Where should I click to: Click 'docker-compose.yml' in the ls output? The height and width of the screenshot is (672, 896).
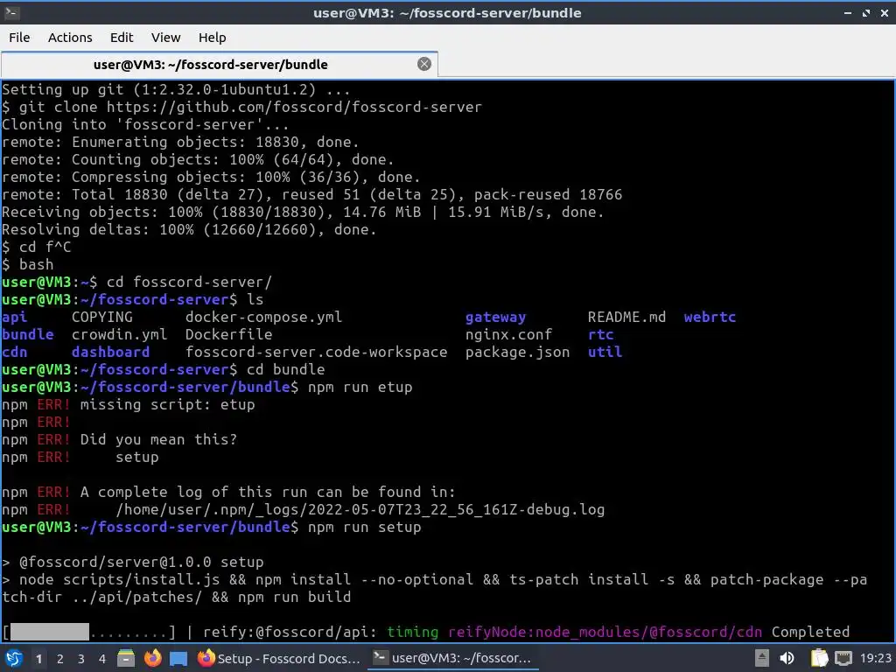point(263,317)
